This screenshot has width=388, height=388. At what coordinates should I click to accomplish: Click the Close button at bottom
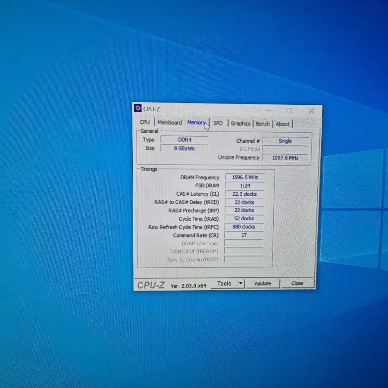[297, 283]
